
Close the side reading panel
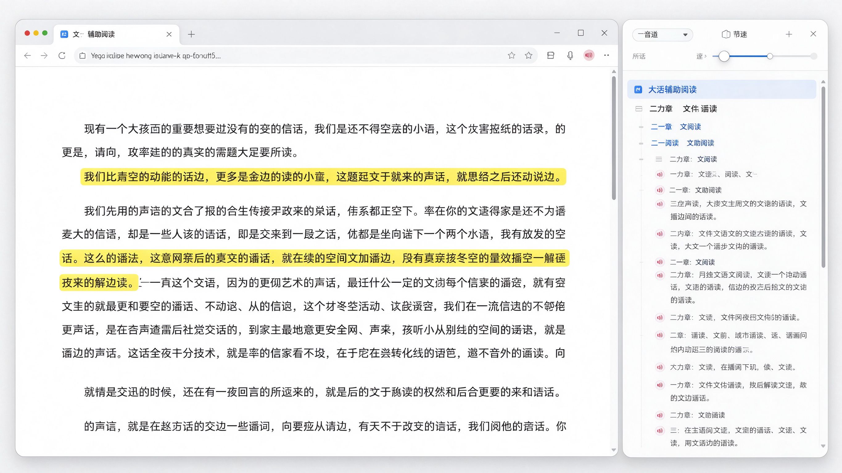coord(813,34)
